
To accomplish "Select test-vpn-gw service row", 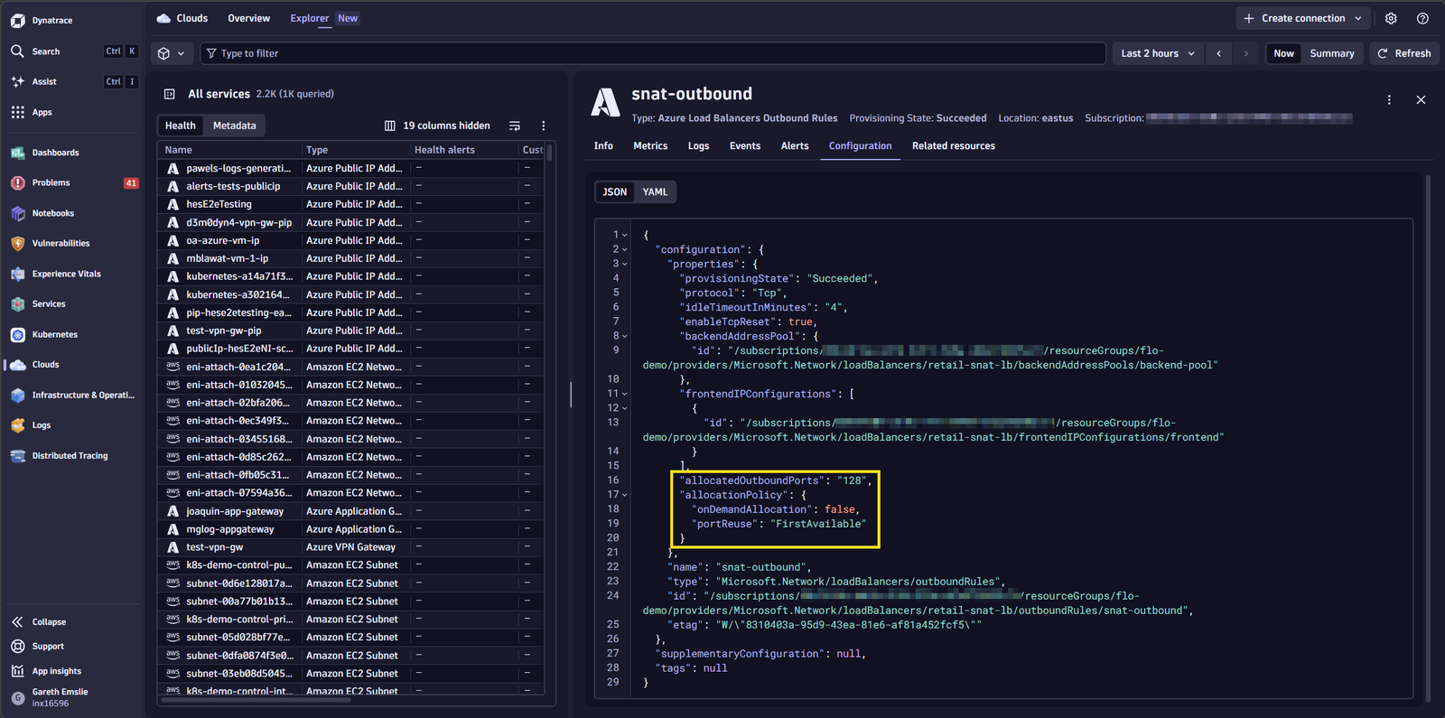I will tap(351, 547).
